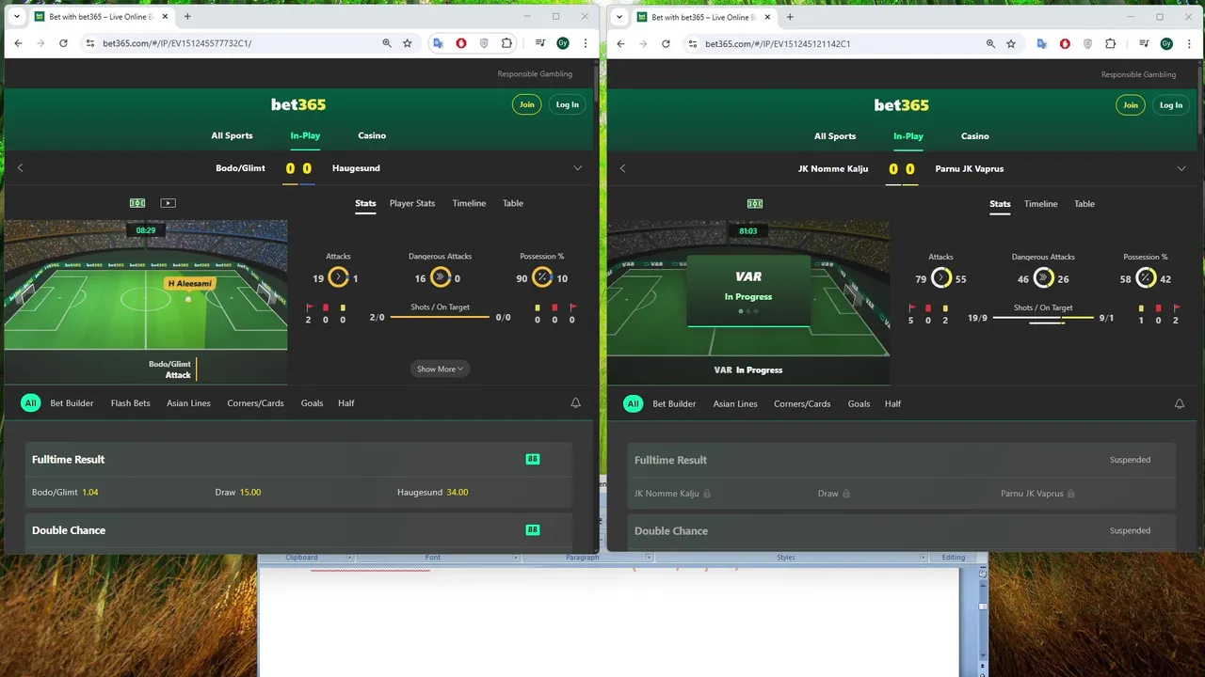This screenshot has height=677, width=1205.
Task: Open Opera red extension in left window
Action: point(461,43)
